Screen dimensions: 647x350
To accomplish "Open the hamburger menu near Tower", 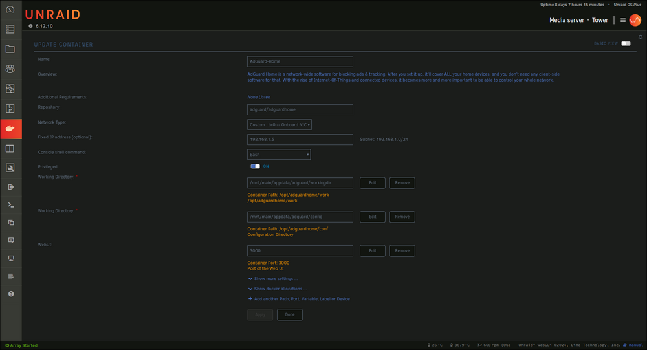I will 623,20.
